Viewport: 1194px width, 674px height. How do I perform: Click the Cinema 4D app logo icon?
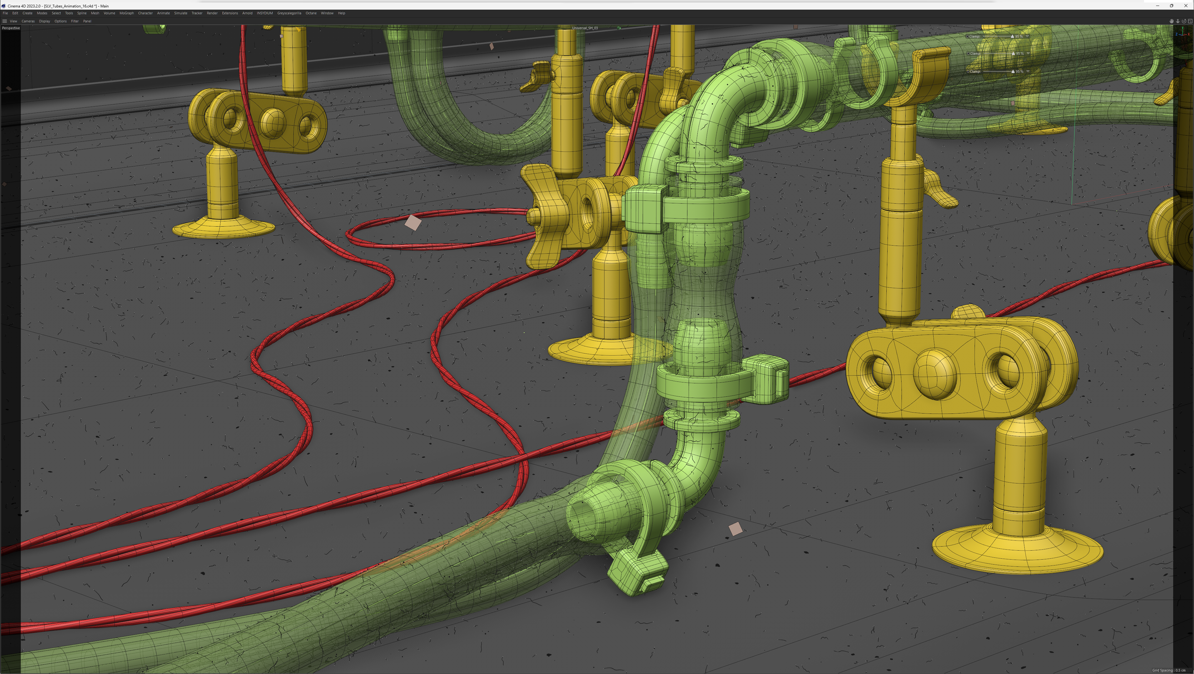(4, 6)
